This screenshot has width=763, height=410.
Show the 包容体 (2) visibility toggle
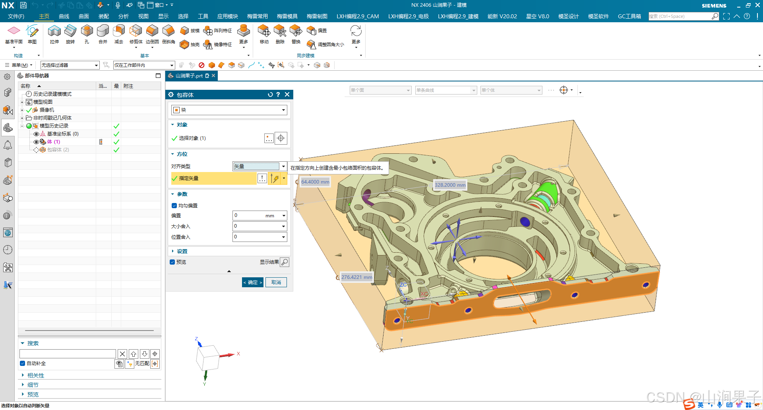click(x=37, y=150)
